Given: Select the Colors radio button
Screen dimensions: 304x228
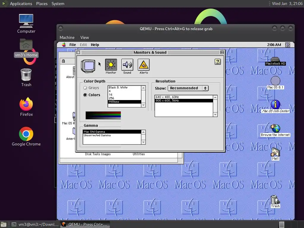Looking at the screenshot, I should 85,95.
